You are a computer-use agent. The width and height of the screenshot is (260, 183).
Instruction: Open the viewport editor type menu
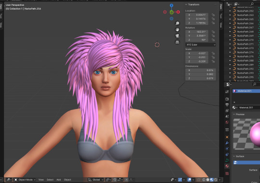pyautogui.click(x=9, y=180)
